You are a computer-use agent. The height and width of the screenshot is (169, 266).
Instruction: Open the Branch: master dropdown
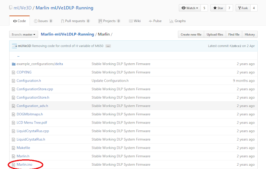[x=24, y=35]
